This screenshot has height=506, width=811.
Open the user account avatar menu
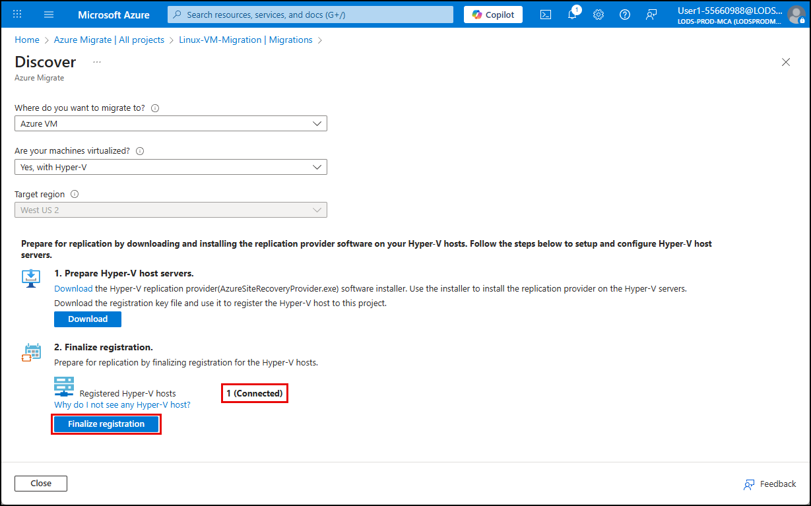click(x=796, y=15)
